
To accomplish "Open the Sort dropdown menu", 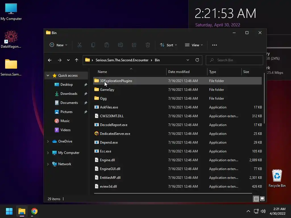I will pyautogui.click(x=169, y=45).
